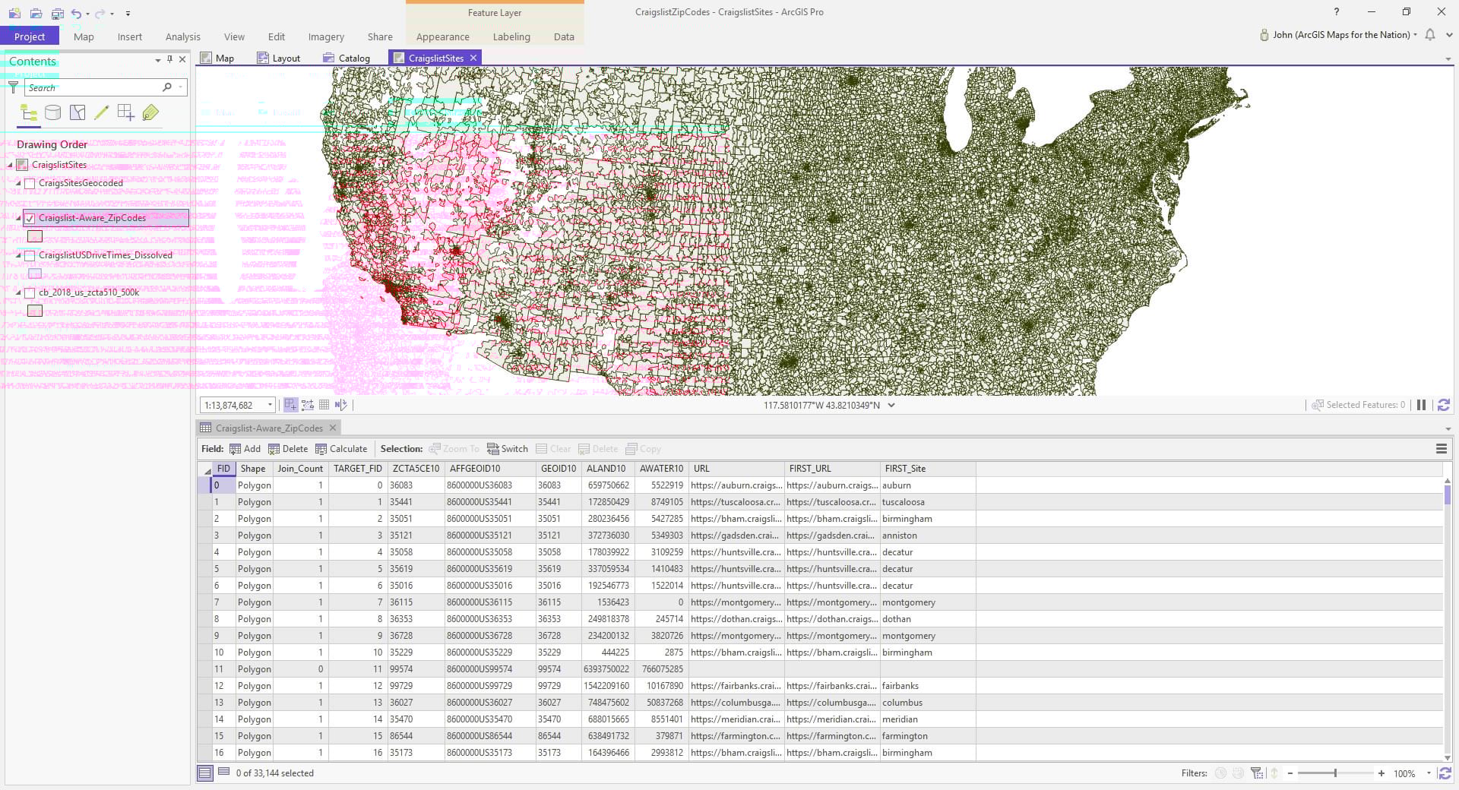
Task: Click the filter by extent icon
Action: (x=1257, y=773)
